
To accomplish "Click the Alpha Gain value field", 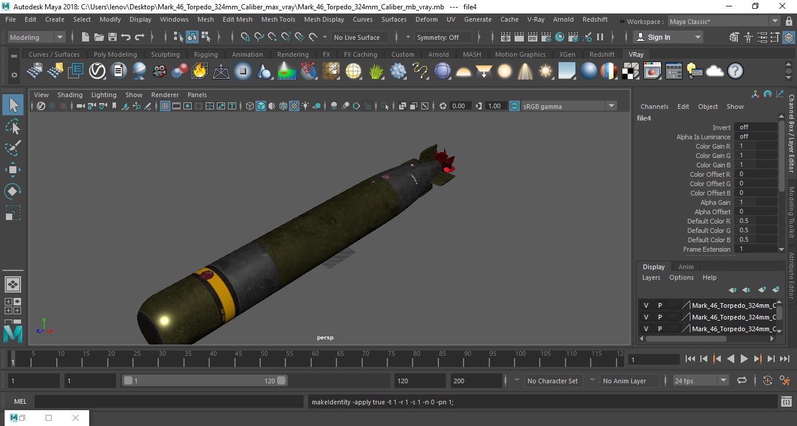I will pyautogui.click(x=756, y=202).
